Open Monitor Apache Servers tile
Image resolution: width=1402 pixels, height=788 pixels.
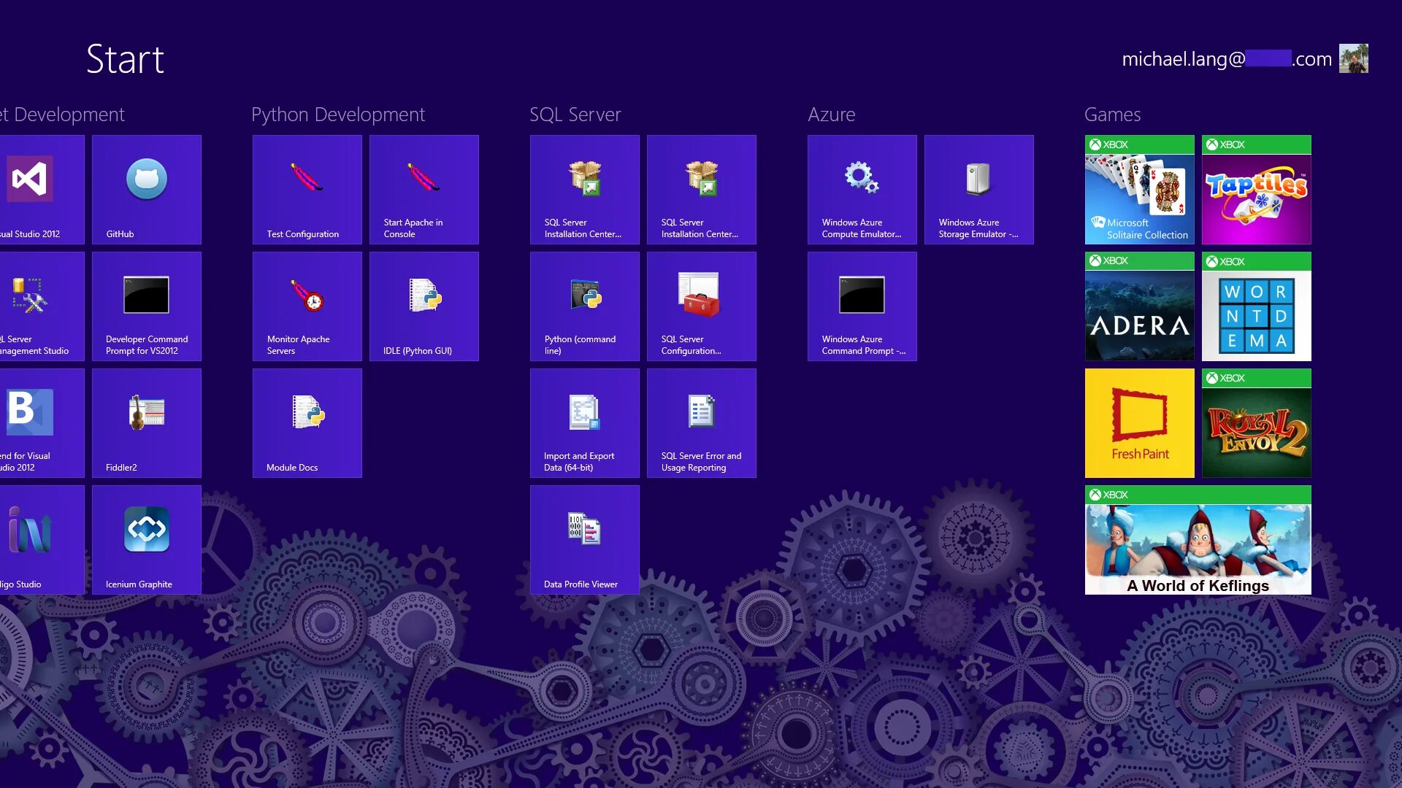307,306
